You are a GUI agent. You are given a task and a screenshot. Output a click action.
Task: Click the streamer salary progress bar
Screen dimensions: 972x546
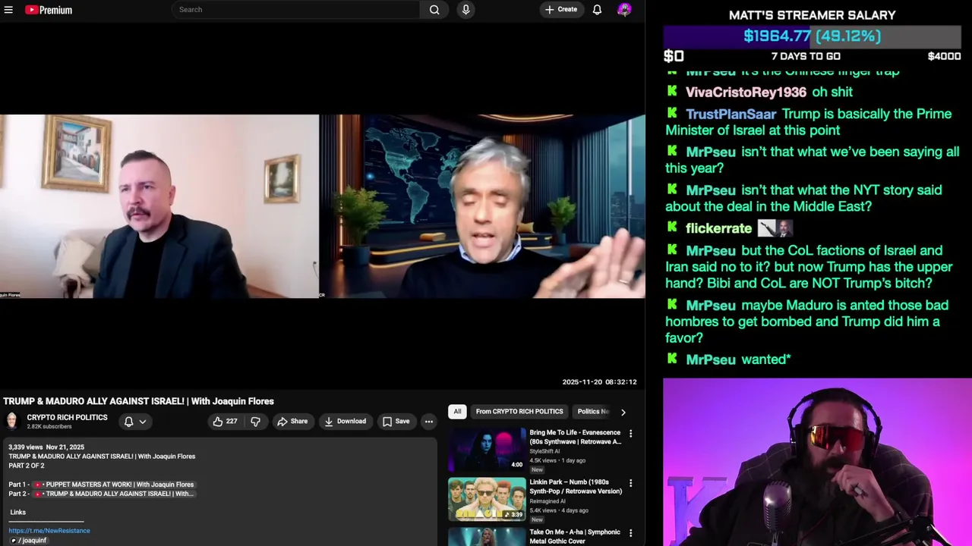tap(812, 36)
